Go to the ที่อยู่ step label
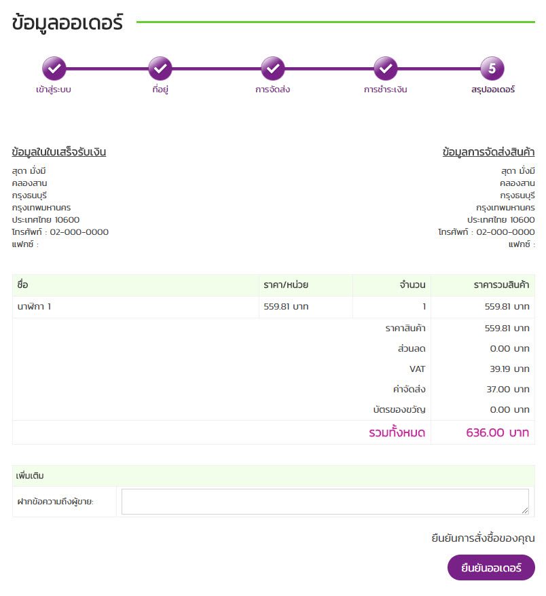The image size is (546, 596). [160, 90]
